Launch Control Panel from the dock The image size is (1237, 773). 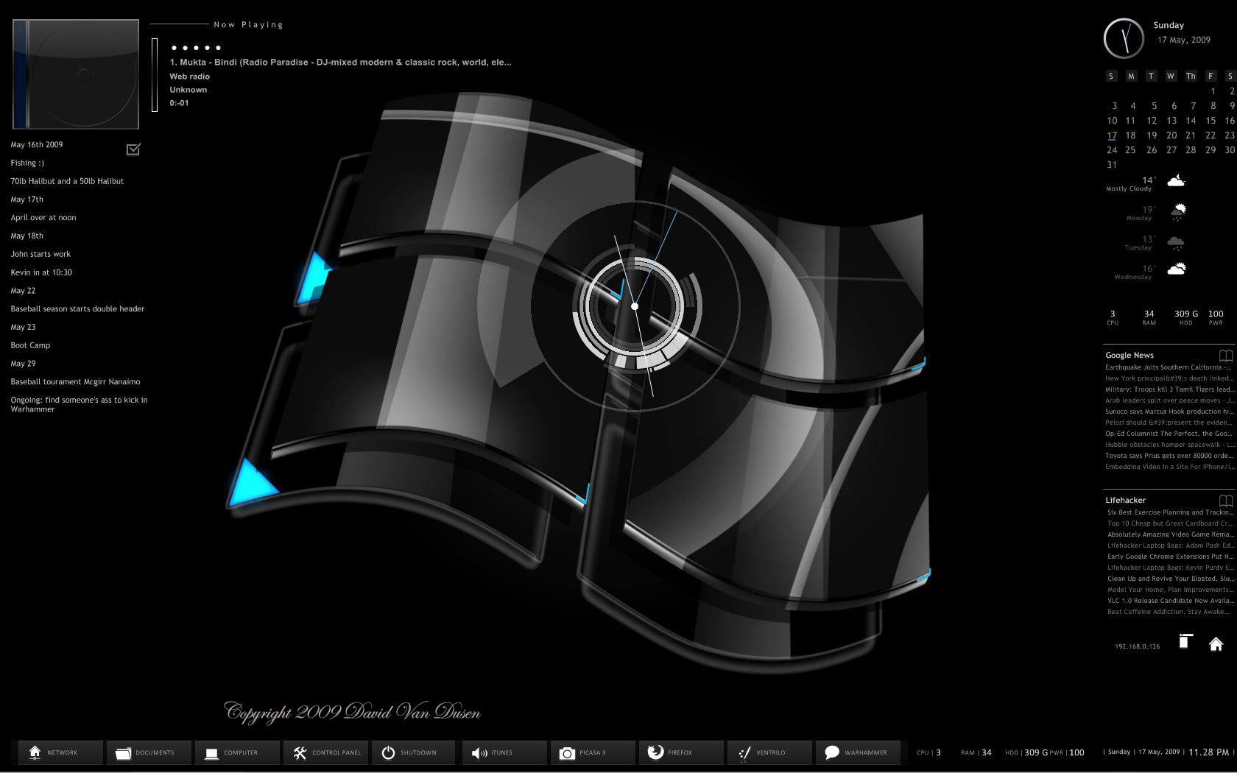(x=327, y=752)
